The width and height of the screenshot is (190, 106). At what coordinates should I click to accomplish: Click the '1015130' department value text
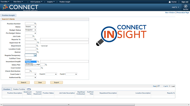[44, 46]
